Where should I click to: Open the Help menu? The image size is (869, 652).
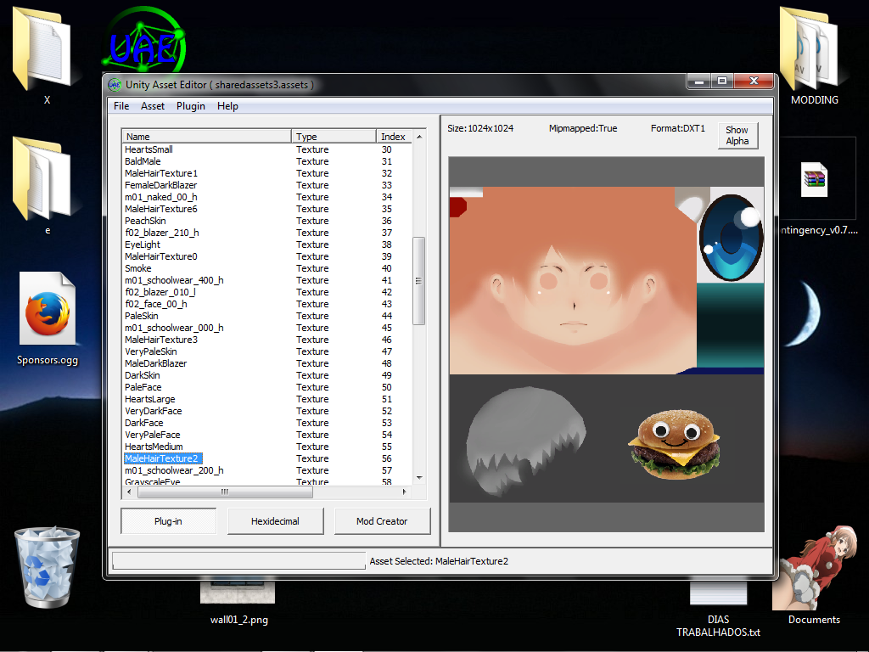pyautogui.click(x=227, y=106)
